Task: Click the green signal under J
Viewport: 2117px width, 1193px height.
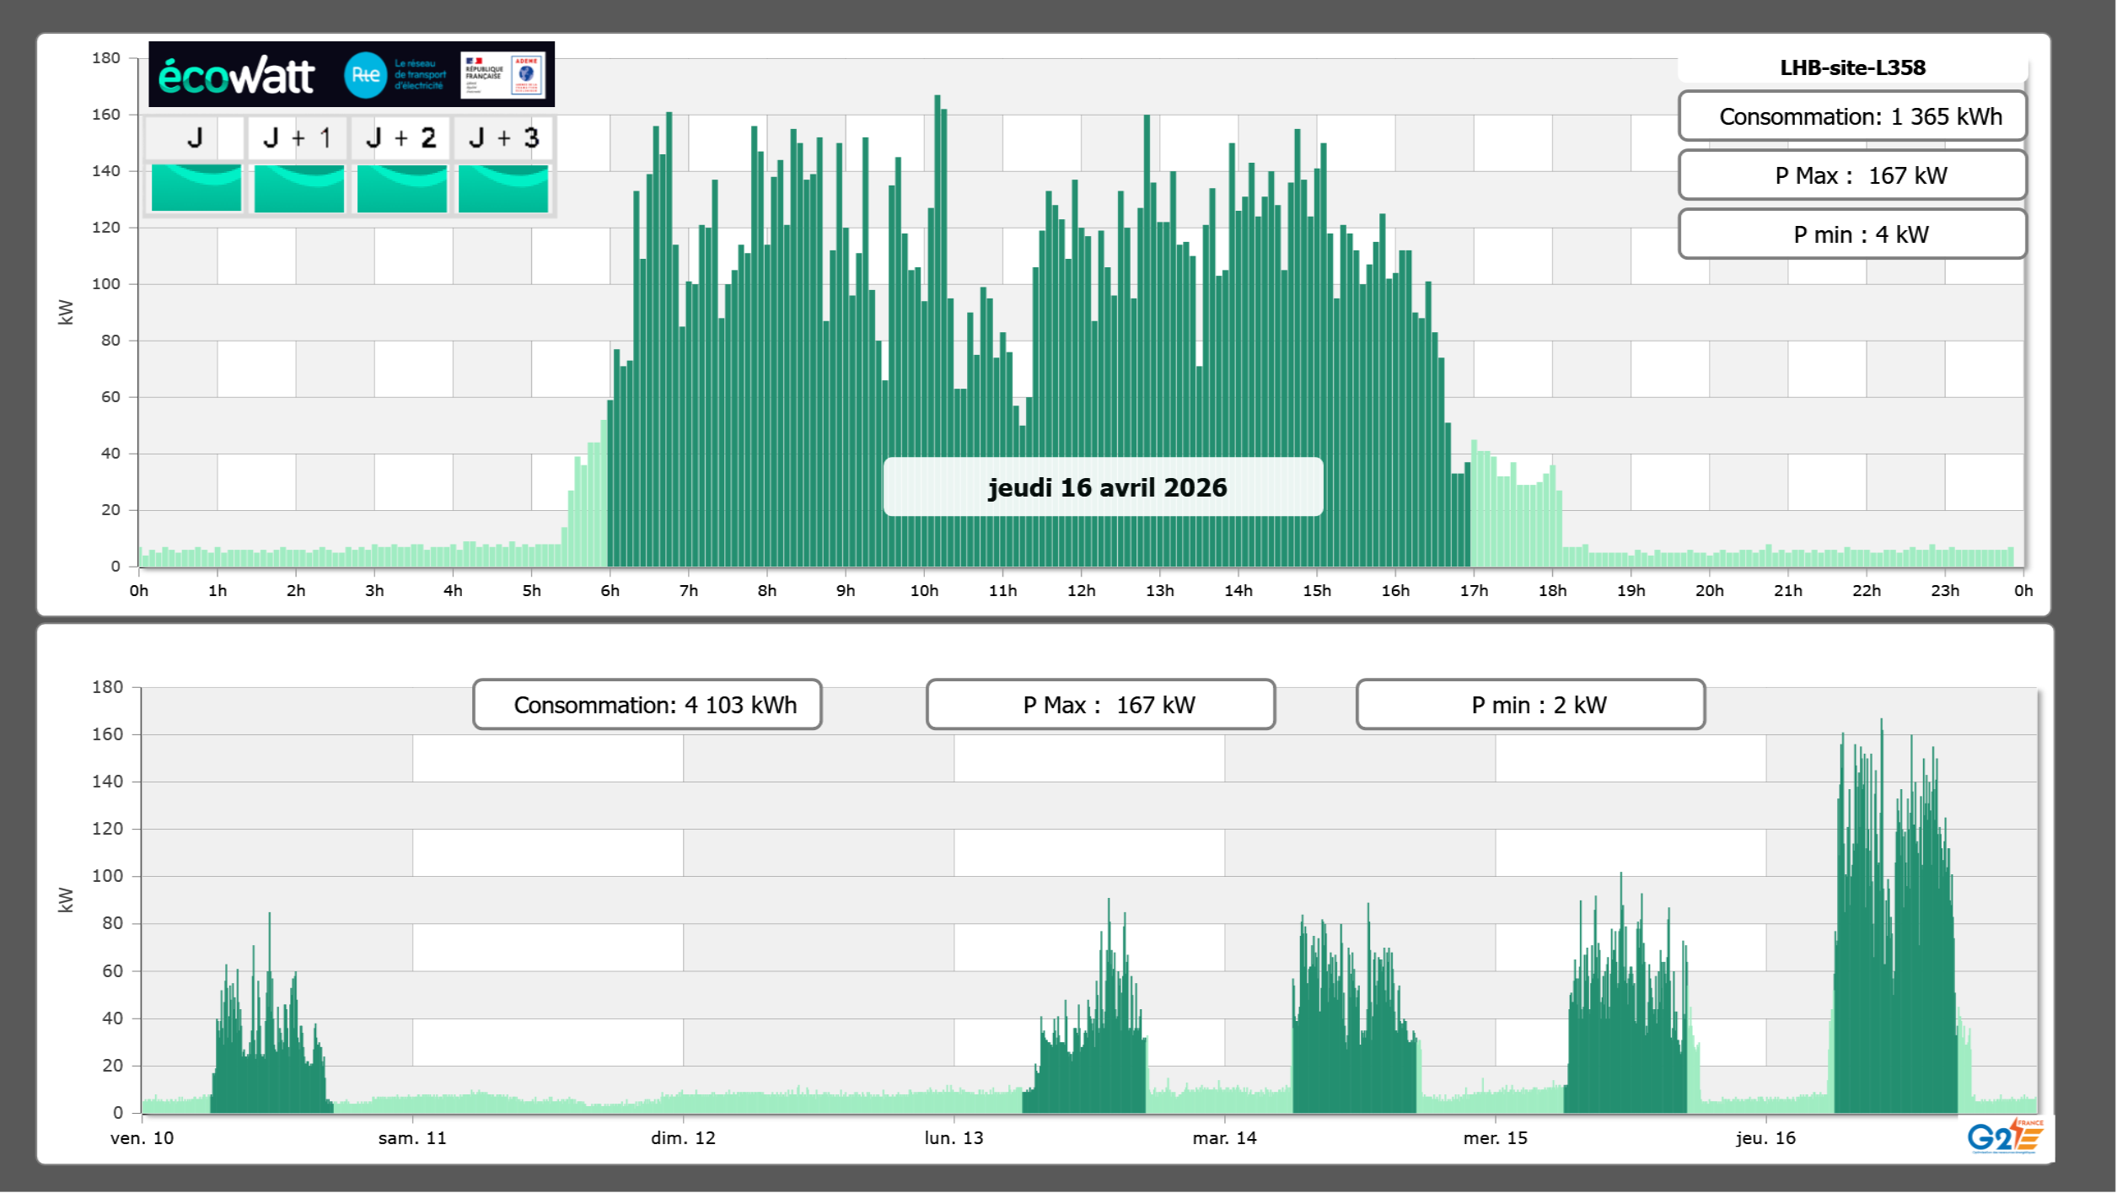Action: (196, 187)
